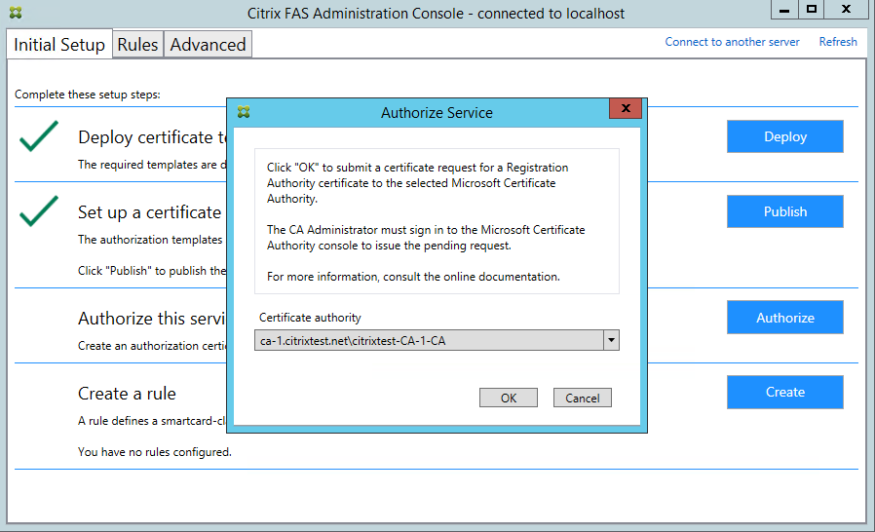Open Connect to another server link
875x532 pixels.
(732, 42)
